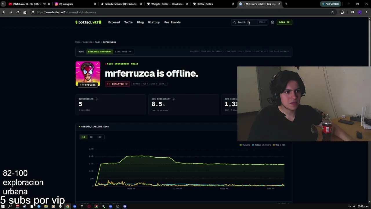Viewport: 371px width, 209px height.
Task: Click the browser forward arrow
Action: [x=11, y=12]
